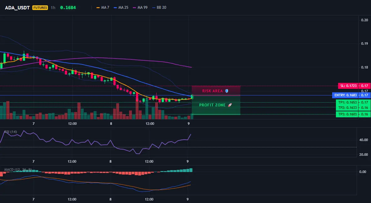
Task: Click the 0.18 price axis label
Action: pos(364,67)
